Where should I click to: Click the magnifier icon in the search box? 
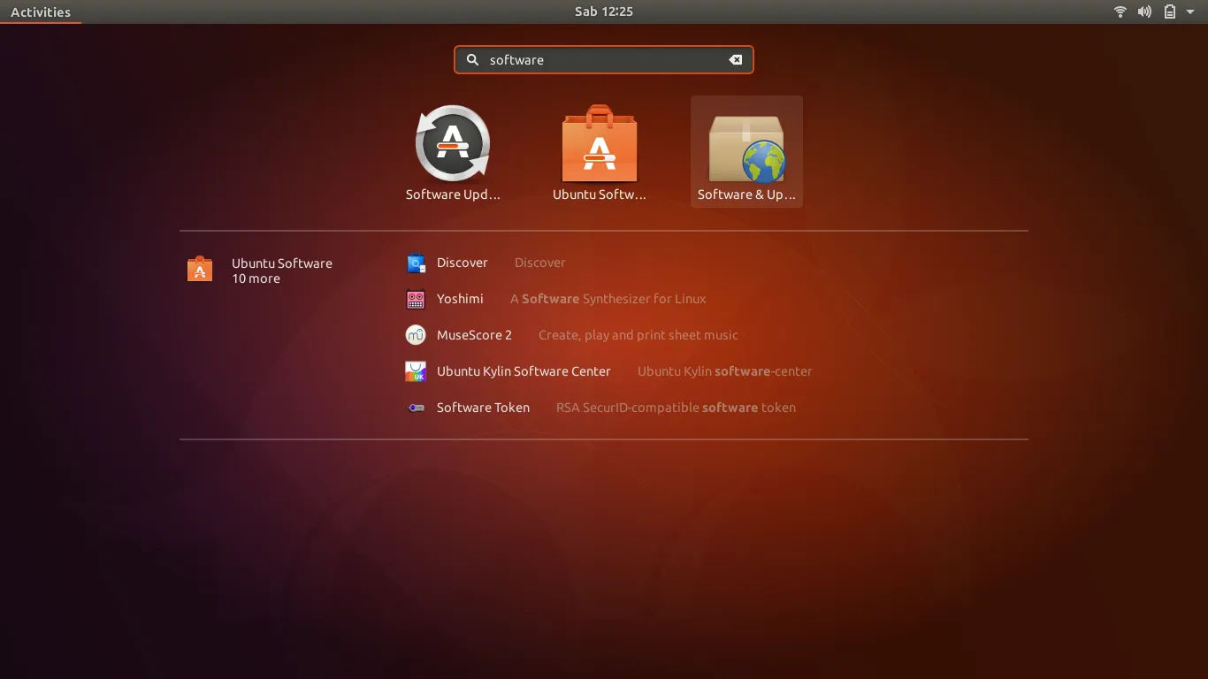click(472, 59)
